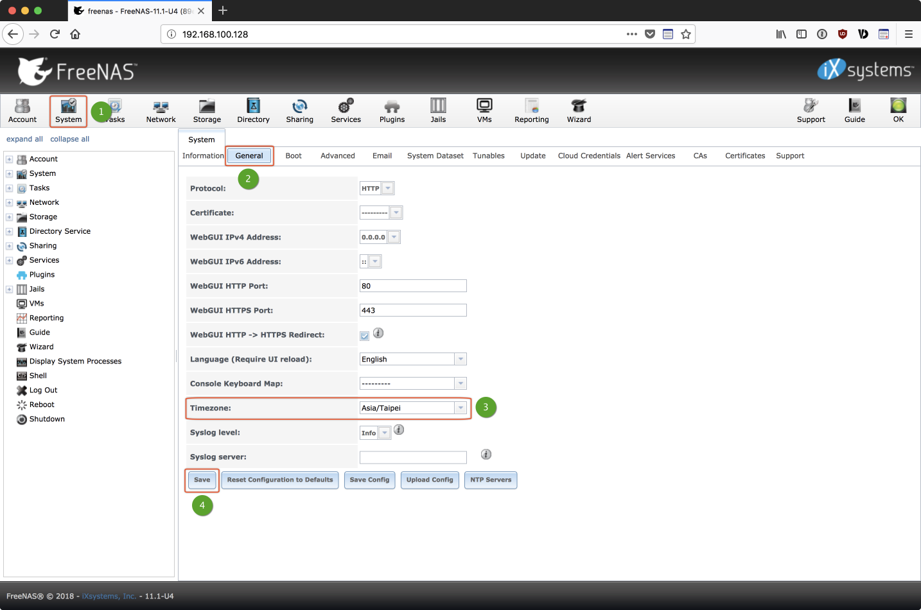Screen dimensions: 921x610
Task: Open the Timezone dropdown
Action: pos(460,408)
